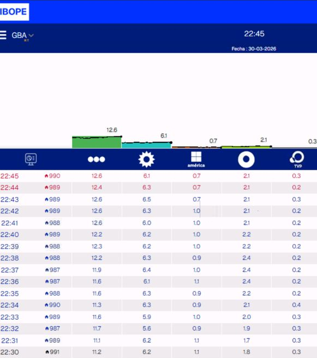Click the IBOPE logo
Viewport: 317px width, 358px height.
pyautogui.click(x=14, y=11)
